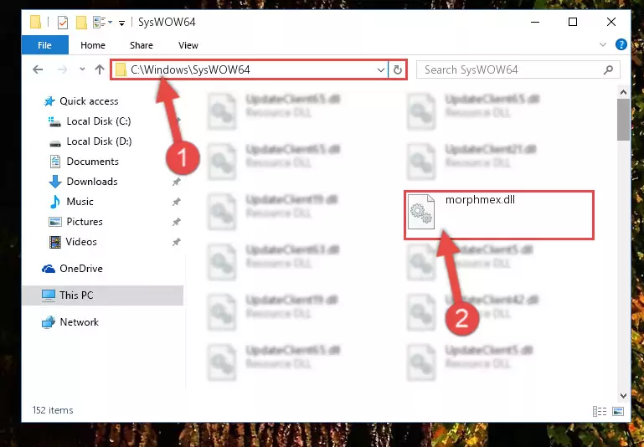644x447 pixels.
Task: Click the New Folder icon in title bar
Action: coord(81,22)
